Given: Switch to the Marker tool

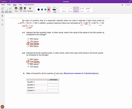Looking at the screenshot, I should (x=25, y=9).
